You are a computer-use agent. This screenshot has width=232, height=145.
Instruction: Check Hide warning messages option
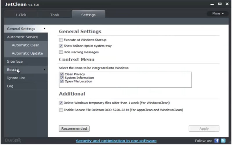click(x=61, y=52)
